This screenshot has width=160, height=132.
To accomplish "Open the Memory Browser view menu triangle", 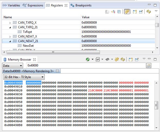I will point(144,59).
